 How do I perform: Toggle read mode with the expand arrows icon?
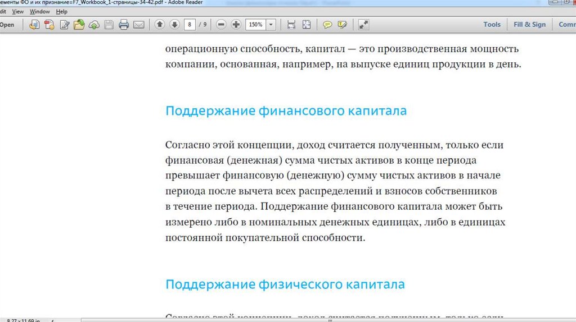pyautogui.click(x=363, y=25)
